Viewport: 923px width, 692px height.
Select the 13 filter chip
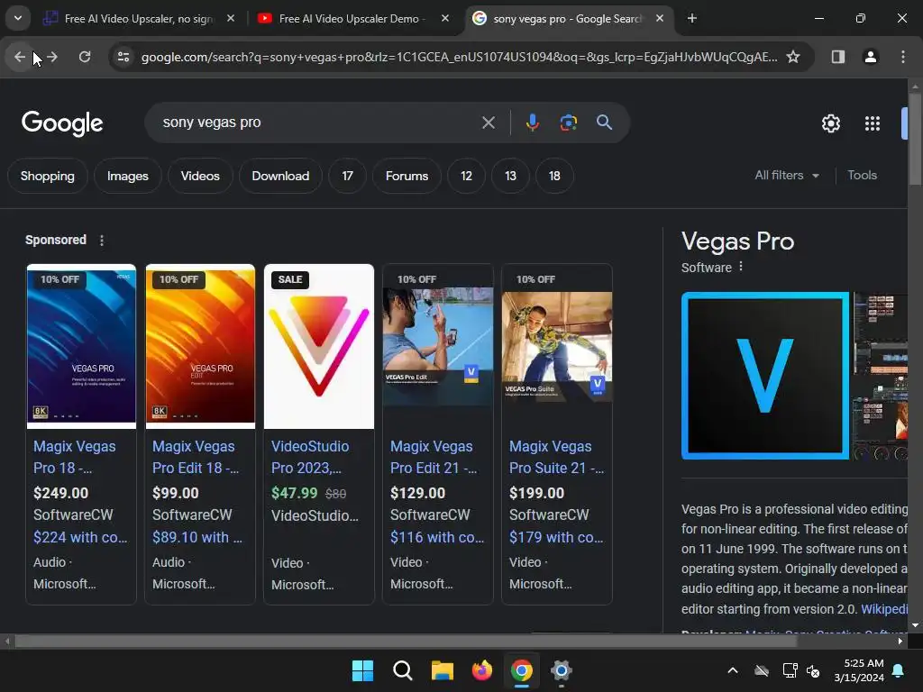(510, 176)
